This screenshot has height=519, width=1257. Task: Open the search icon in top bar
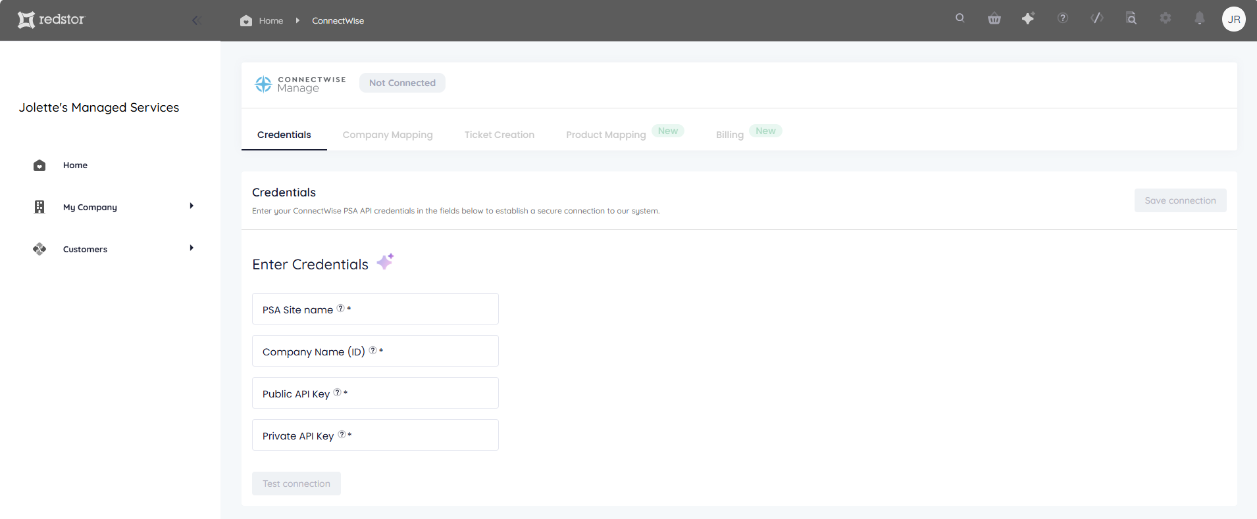960,18
